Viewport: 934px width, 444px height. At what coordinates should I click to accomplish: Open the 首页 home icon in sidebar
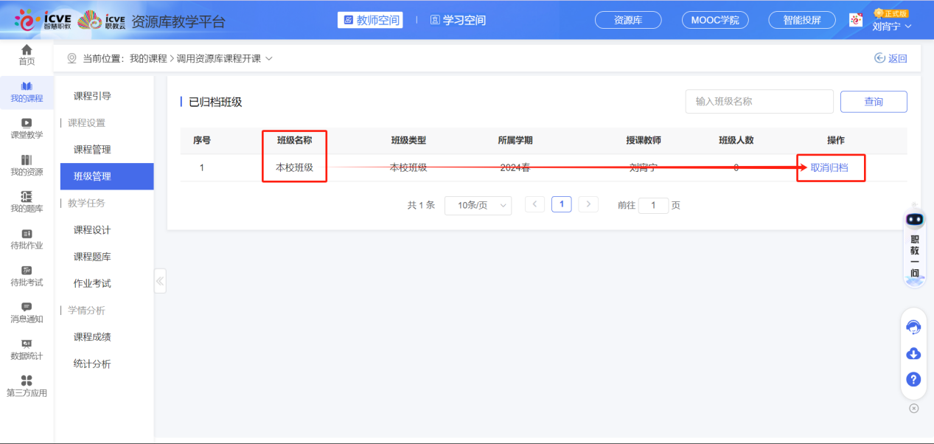click(x=27, y=54)
